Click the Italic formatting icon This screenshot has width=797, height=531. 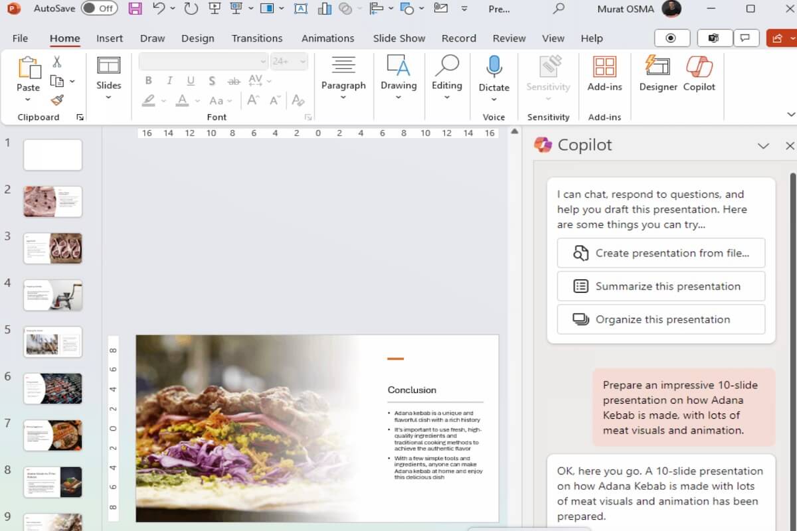(x=169, y=80)
